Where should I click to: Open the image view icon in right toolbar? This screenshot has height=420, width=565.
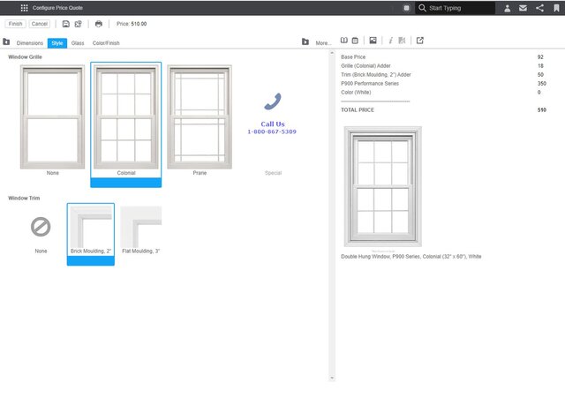[x=373, y=41]
